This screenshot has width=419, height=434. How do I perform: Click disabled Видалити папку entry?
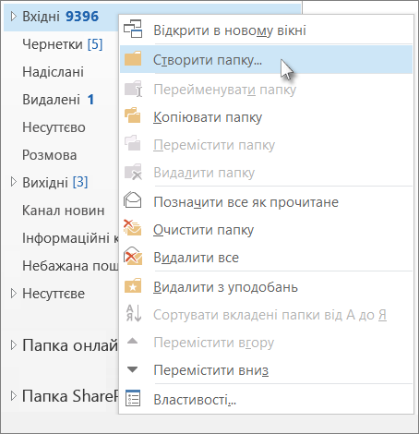266,173
